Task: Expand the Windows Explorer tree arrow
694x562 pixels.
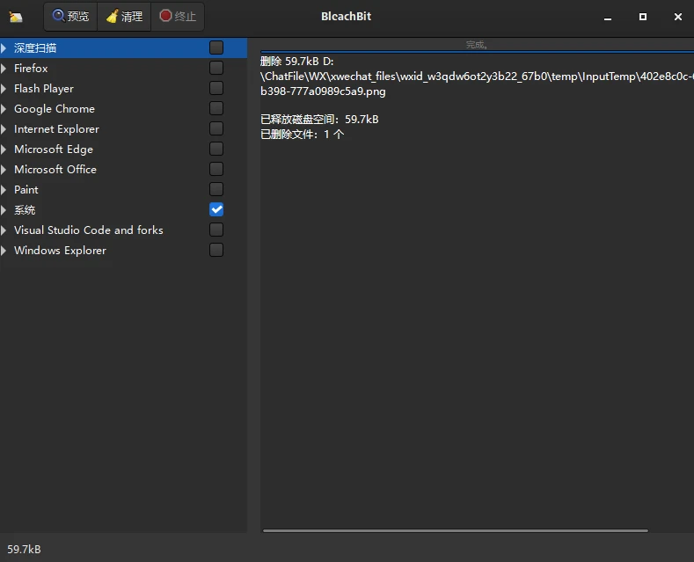Action: point(4,251)
